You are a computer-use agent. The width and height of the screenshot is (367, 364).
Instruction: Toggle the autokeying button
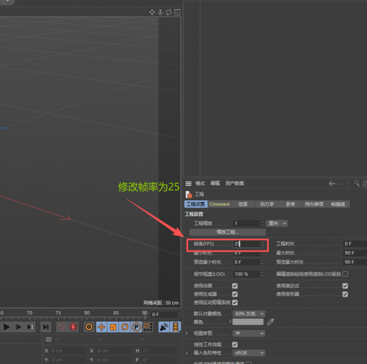click(73, 327)
